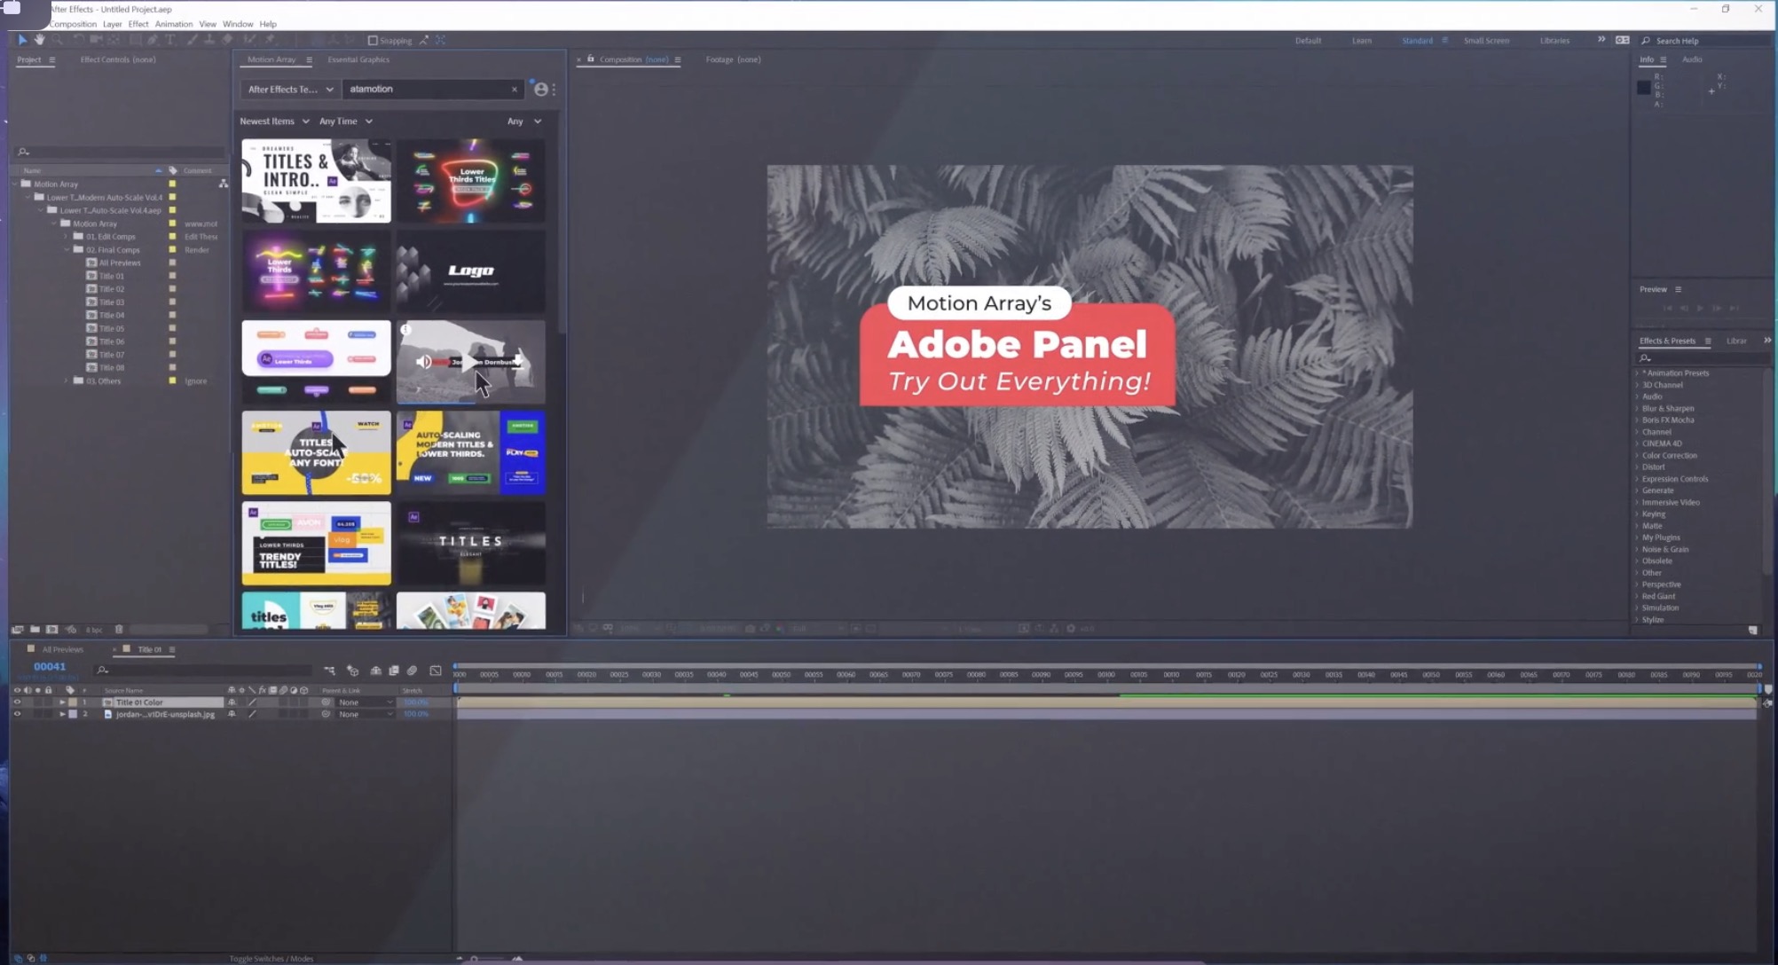Select the Logo template thumbnail

[x=470, y=271]
